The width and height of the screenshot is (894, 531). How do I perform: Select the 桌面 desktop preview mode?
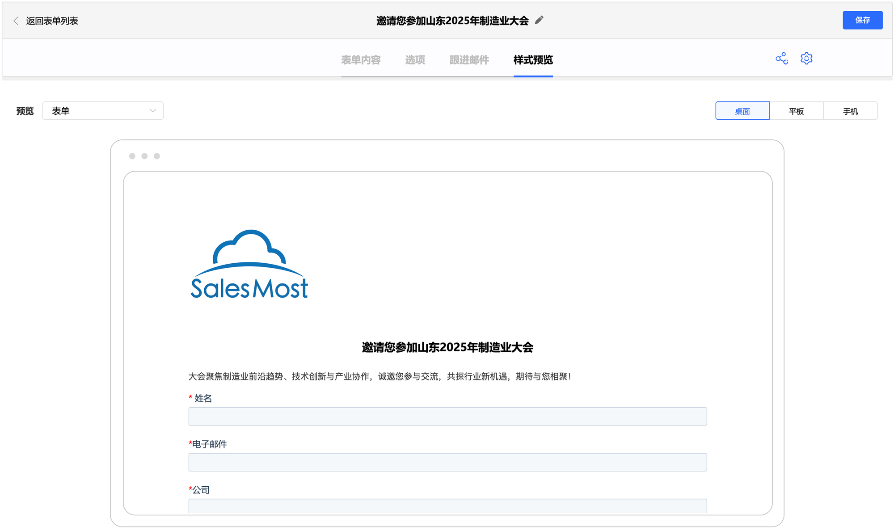742,111
